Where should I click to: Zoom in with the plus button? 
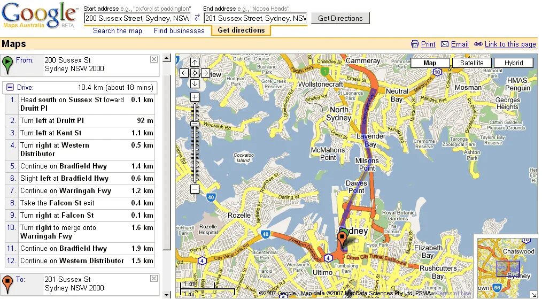(x=195, y=97)
